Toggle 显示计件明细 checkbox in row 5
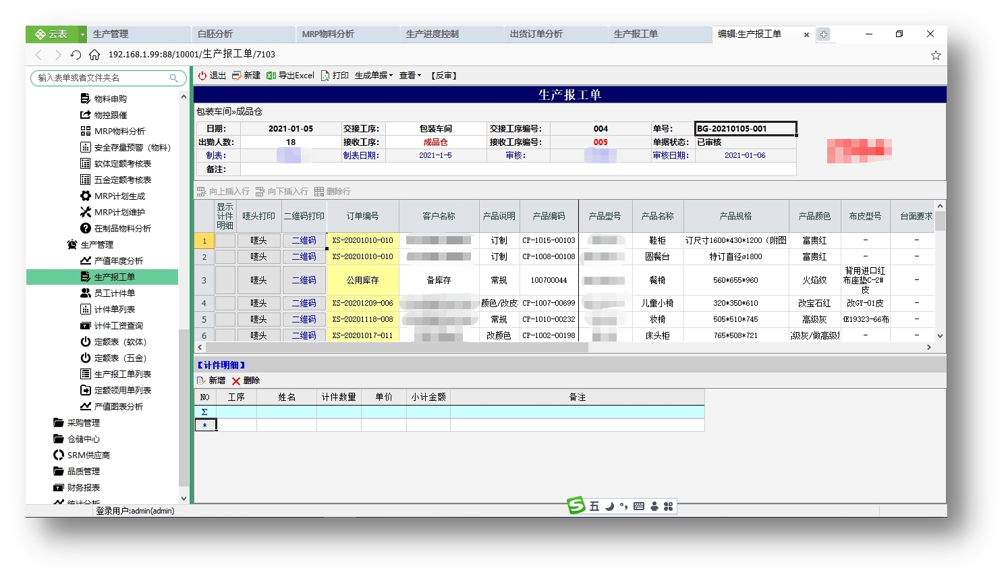Viewport: 1008px width, 579px height. (x=225, y=319)
